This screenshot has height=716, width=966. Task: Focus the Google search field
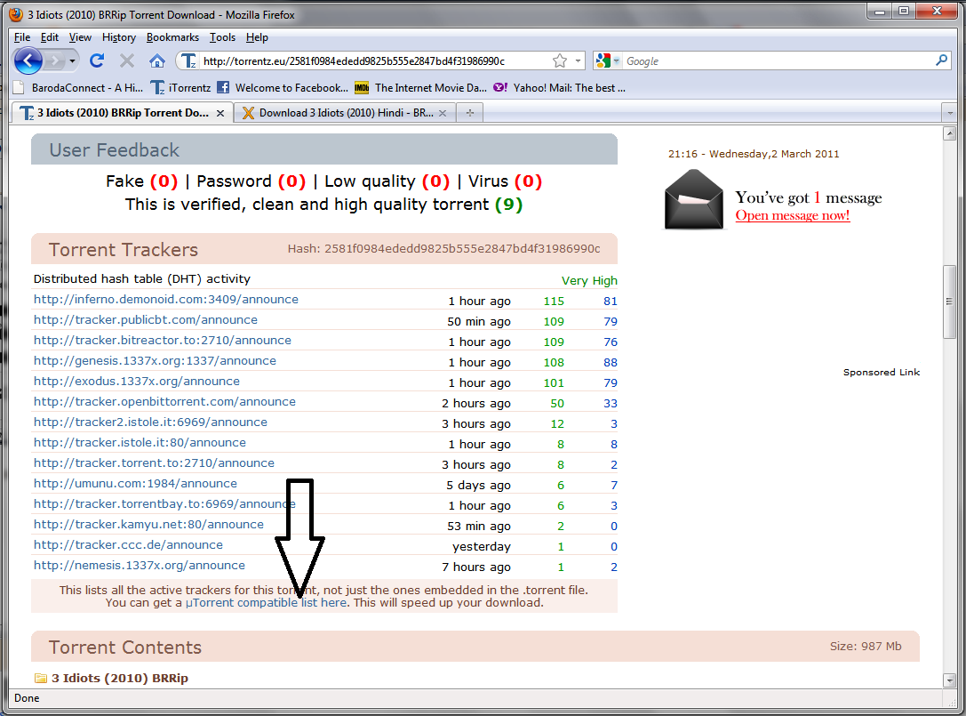point(778,61)
